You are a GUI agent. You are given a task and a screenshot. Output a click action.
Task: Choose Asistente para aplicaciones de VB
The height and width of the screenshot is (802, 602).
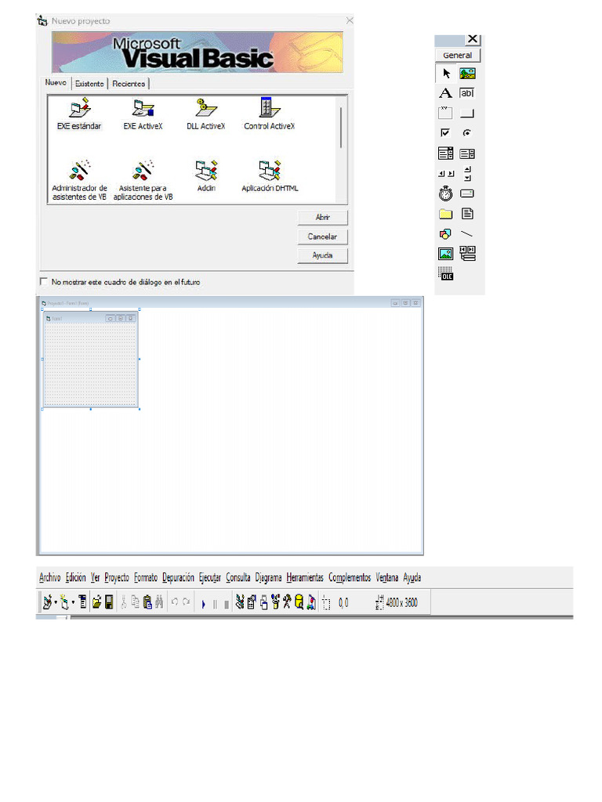coord(143,180)
